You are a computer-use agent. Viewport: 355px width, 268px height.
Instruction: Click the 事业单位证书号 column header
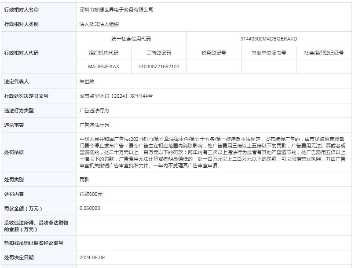click(x=268, y=53)
